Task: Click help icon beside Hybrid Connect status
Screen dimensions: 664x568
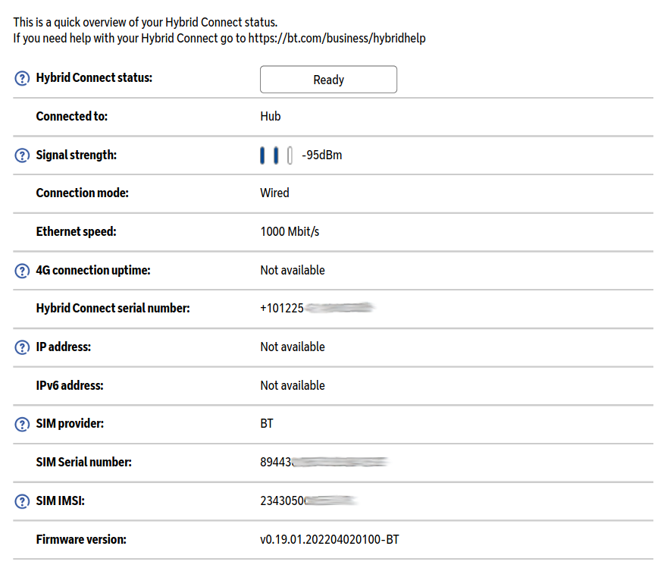Action: click(x=22, y=78)
